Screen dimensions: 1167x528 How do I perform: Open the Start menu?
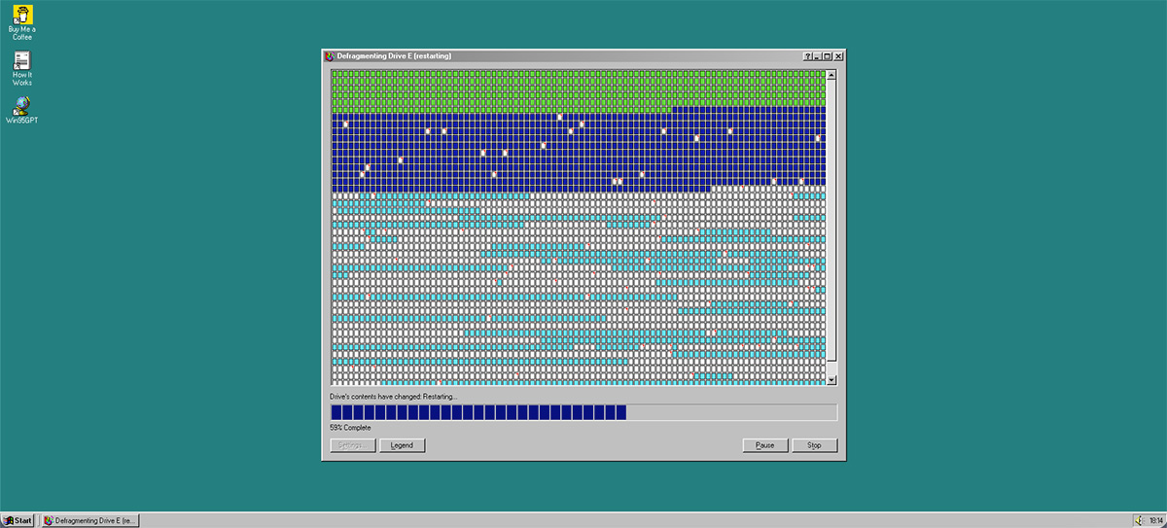click(18, 520)
